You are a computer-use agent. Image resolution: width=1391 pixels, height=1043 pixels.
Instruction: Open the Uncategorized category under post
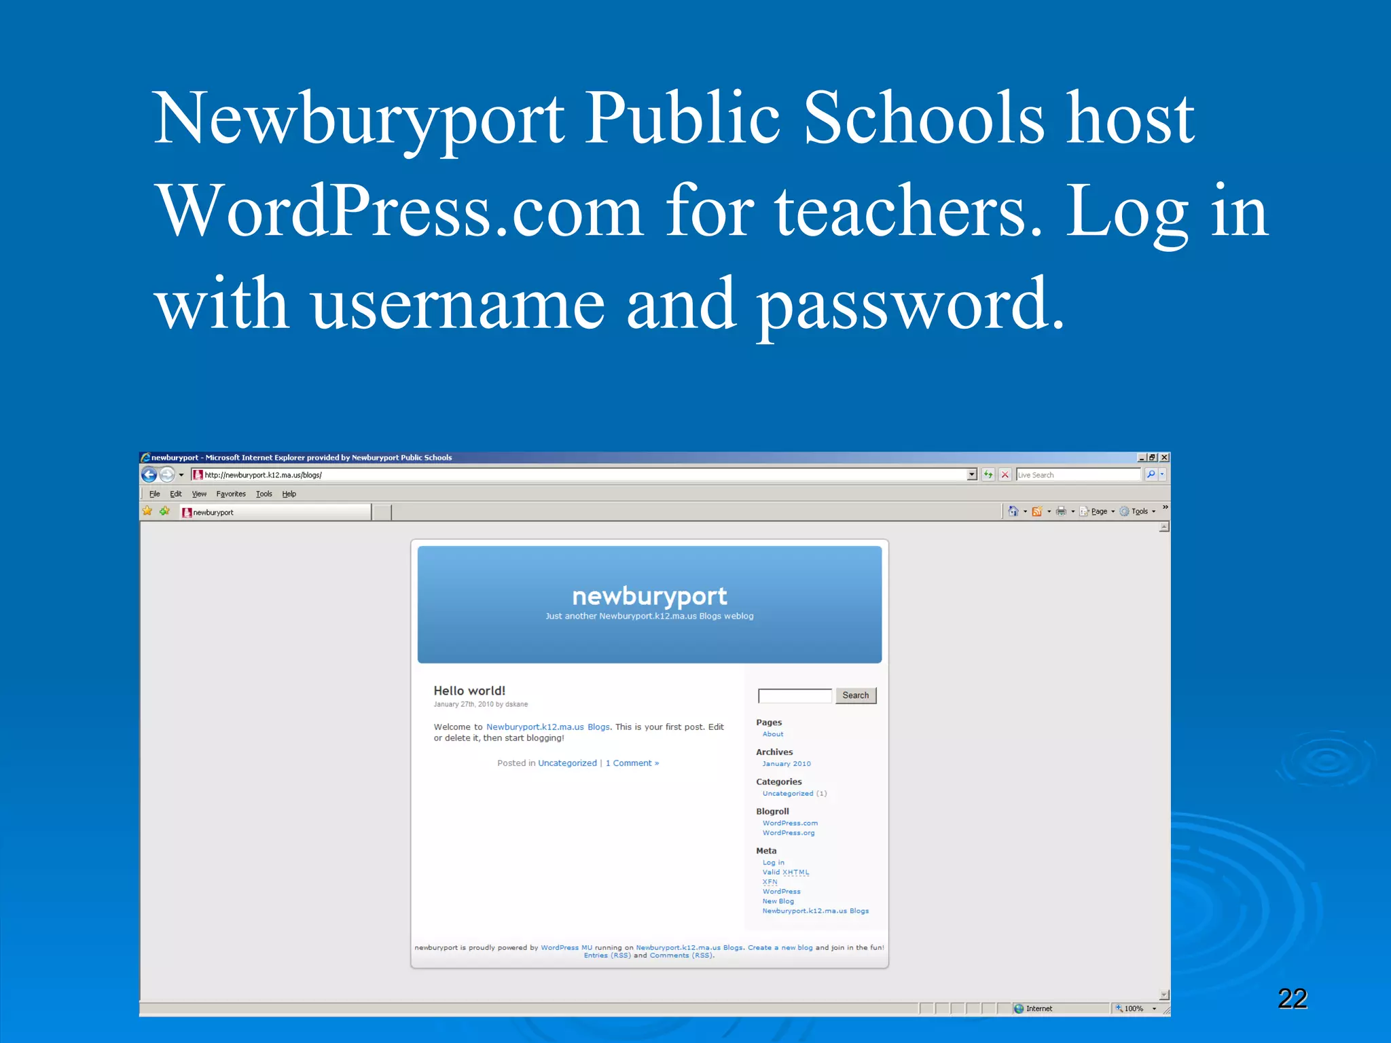point(567,763)
